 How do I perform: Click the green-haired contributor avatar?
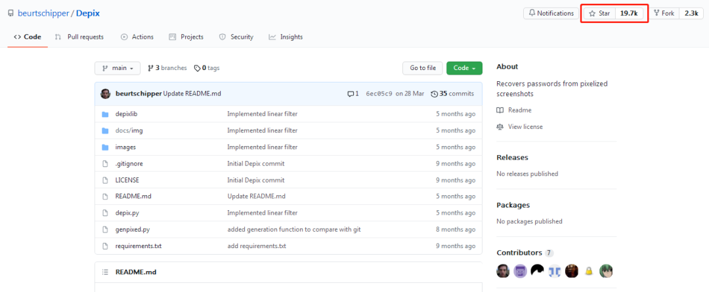coord(606,271)
